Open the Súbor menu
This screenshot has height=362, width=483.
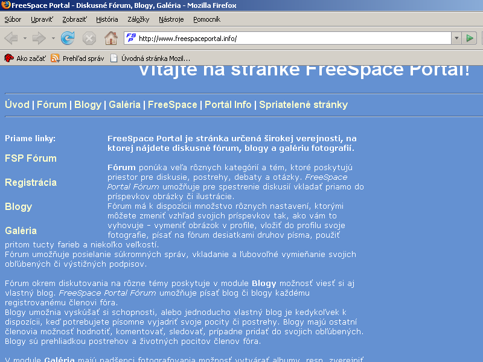[x=13, y=19]
